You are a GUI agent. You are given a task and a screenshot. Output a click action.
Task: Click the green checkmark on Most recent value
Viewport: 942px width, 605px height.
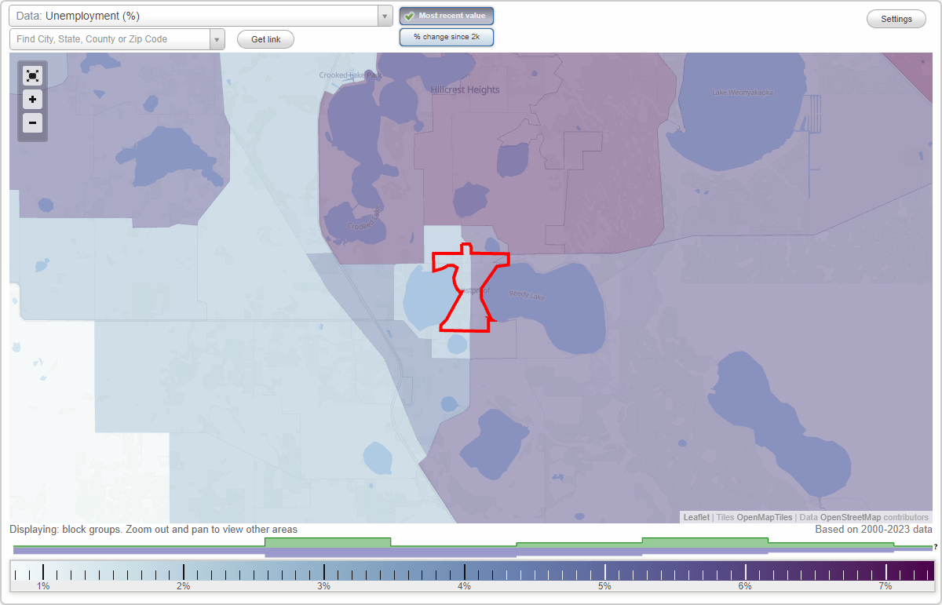click(x=409, y=16)
